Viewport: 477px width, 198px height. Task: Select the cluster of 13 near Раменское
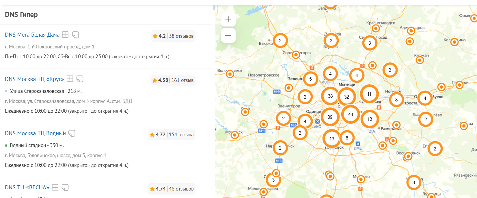click(370, 119)
